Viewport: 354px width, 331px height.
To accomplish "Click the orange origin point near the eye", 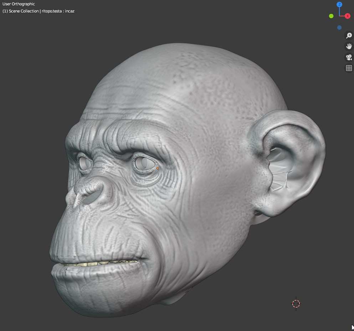I will 157,168.
